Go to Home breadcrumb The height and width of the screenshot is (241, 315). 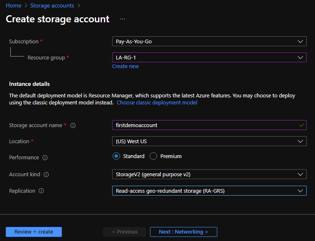click(13, 6)
